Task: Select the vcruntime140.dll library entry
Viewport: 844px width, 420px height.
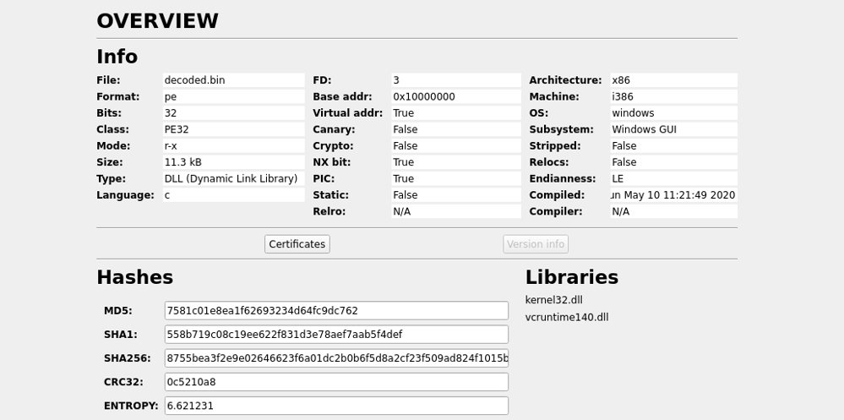Action: pos(566,318)
